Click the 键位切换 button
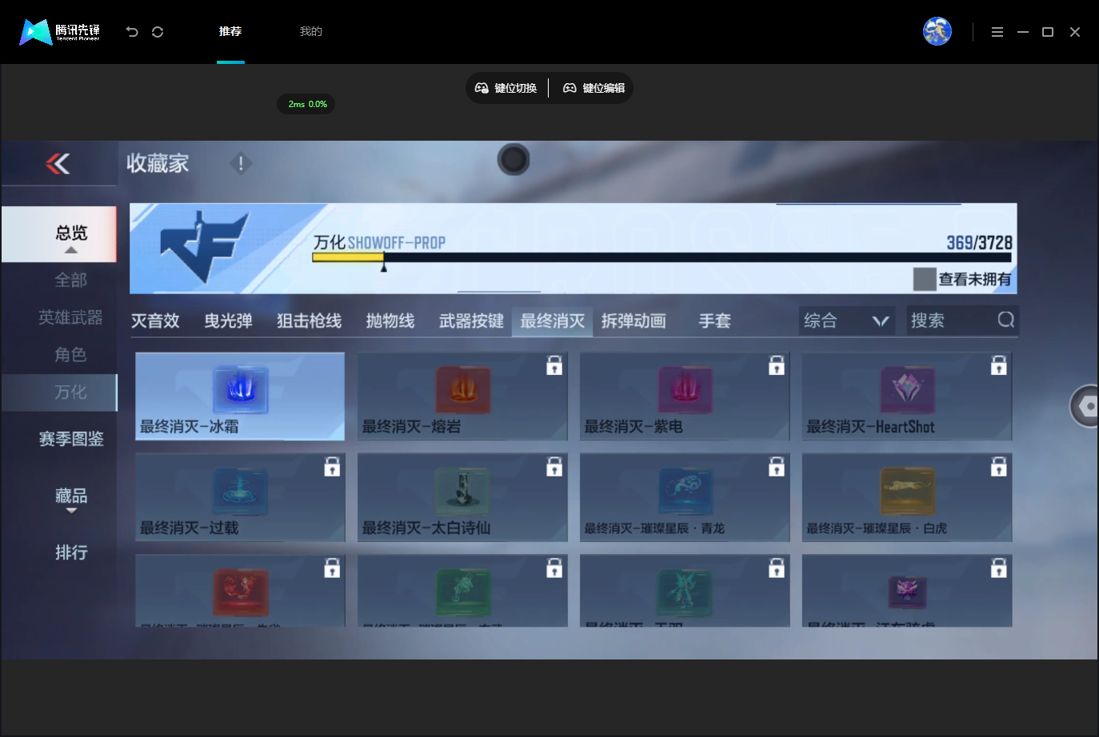 (506, 88)
